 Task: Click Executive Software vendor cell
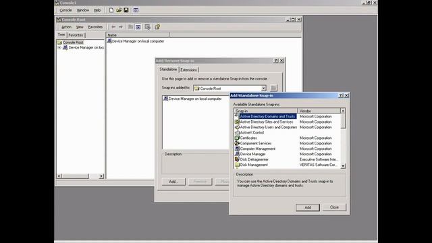coord(319,159)
